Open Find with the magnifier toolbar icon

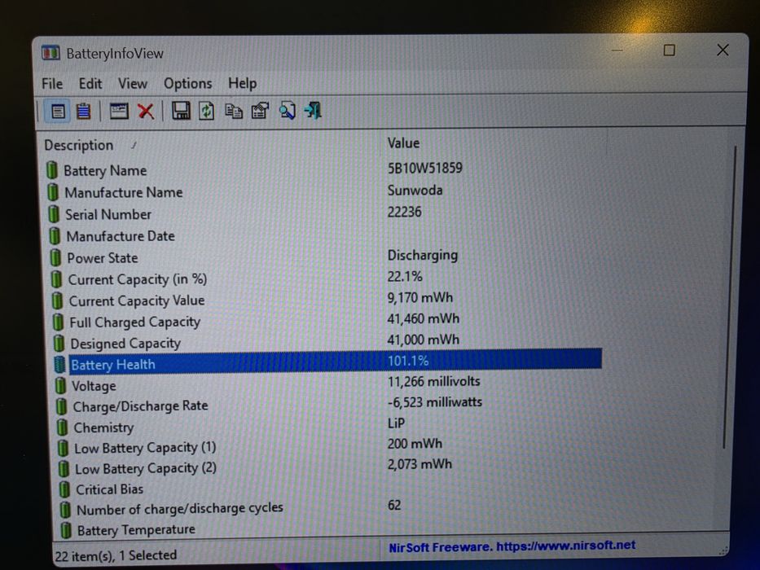[287, 111]
